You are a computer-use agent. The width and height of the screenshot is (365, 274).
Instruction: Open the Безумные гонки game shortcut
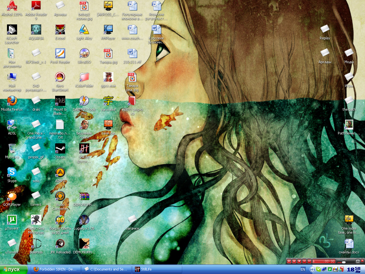[84, 129]
